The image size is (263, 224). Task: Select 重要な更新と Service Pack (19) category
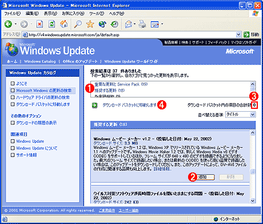(121, 84)
